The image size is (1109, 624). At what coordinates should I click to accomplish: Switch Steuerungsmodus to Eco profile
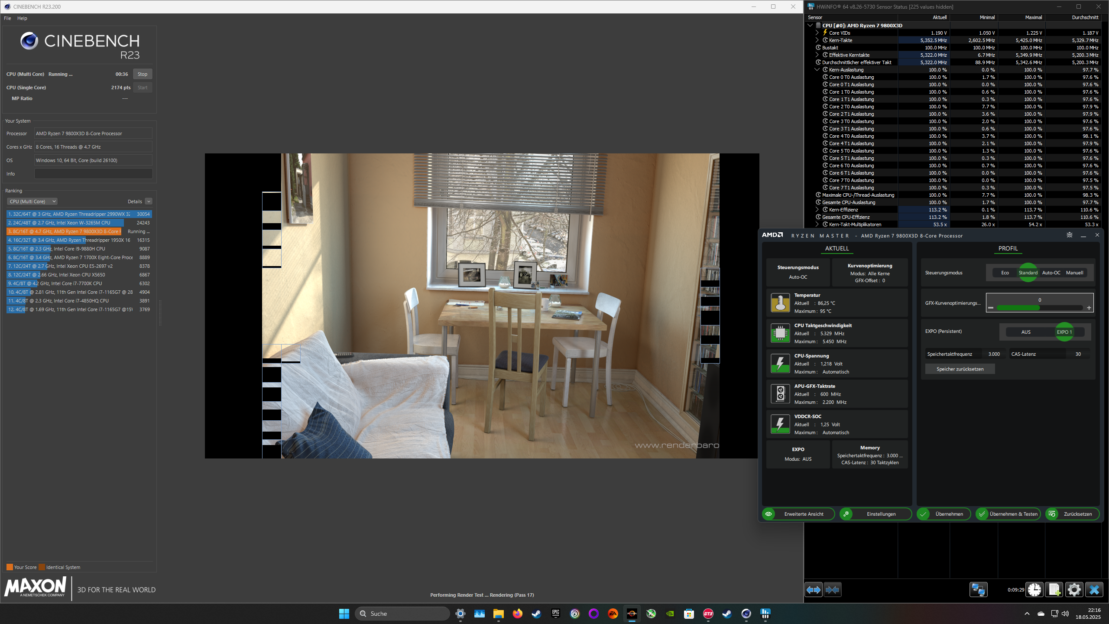click(x=1005, y=272)
